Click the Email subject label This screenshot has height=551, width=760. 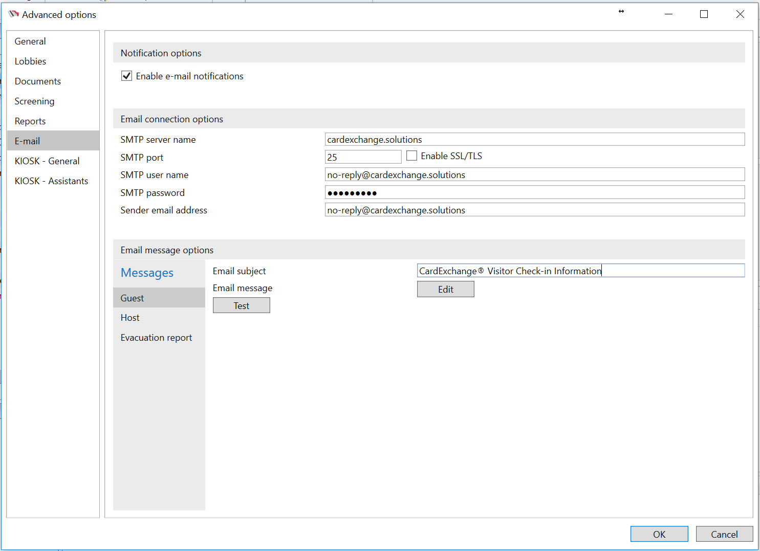click(240, 271)
